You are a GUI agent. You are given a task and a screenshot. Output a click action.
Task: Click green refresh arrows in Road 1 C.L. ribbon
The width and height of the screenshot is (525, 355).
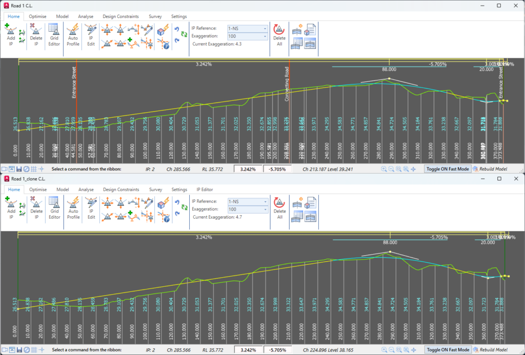pos(184,34)
